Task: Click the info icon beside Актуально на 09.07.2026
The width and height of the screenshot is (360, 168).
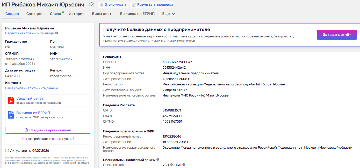Action: tap(7, 150)
